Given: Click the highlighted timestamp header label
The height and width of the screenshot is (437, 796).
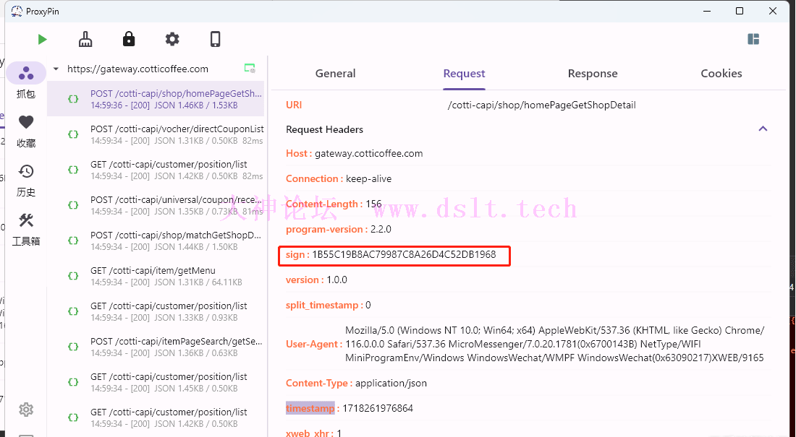Looking at the screenshot, I should click(310, 408).
